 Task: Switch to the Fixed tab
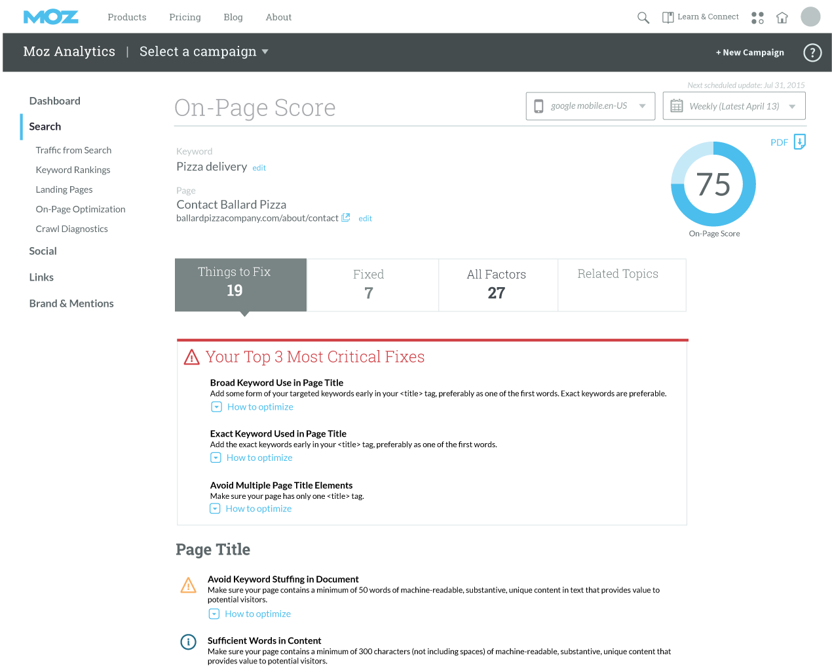coord(373,285)
